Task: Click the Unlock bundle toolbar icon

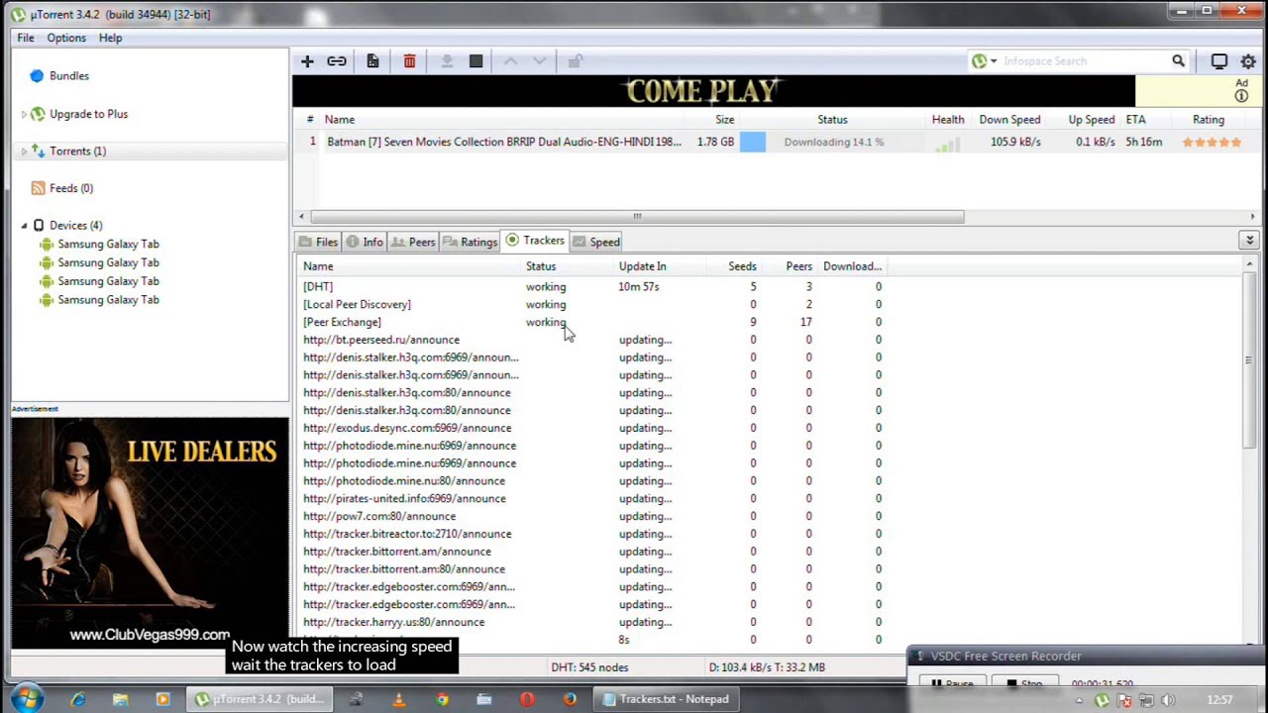Action: (x=575, y=61)
